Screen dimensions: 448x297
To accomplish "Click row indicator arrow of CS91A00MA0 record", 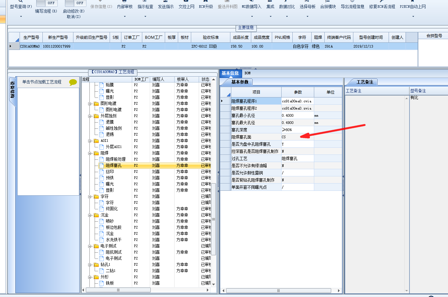I will pyautogui.click(x=10, y=46).
